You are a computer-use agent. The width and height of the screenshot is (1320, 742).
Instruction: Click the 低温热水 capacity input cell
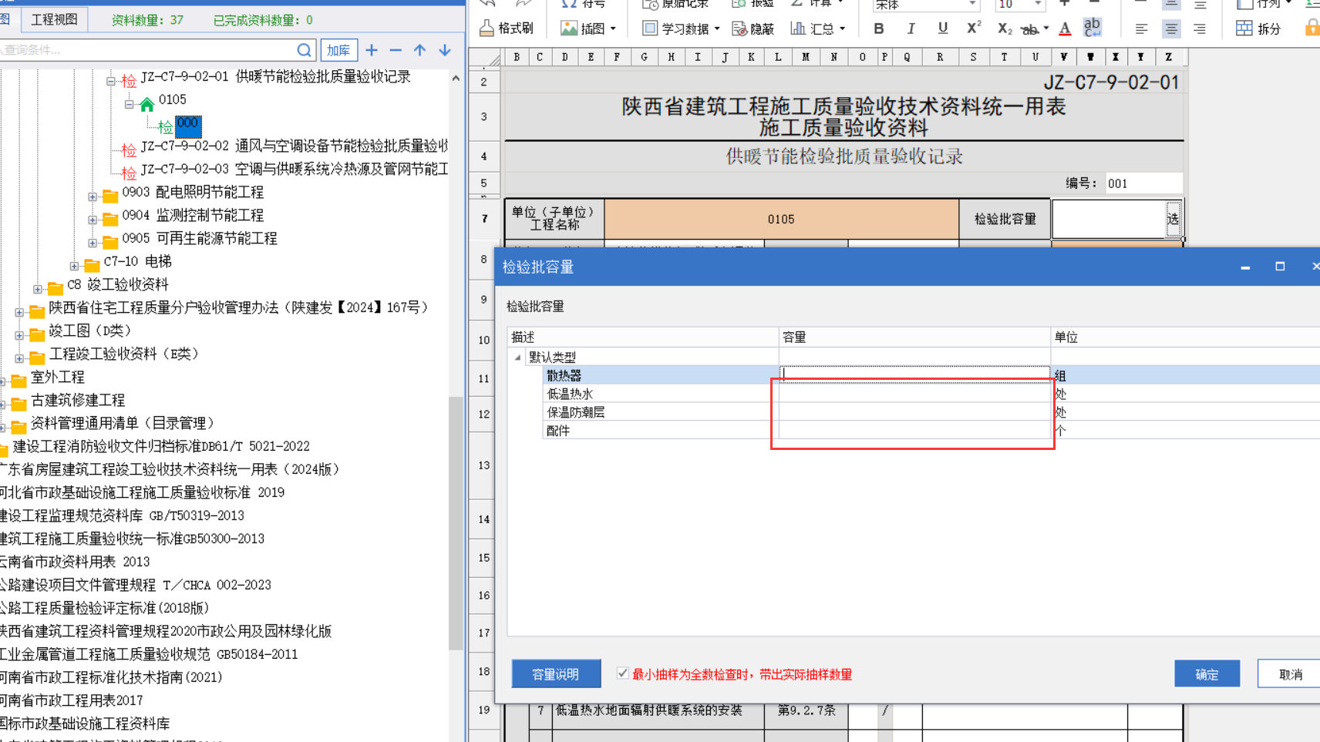tap(914, 395)
